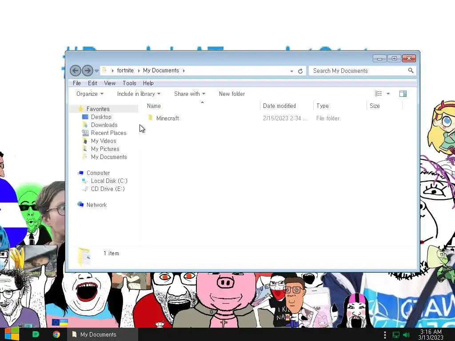Select Network in navigation pane
This screenshot has width=455, height=341.
(x=96, y=205)
